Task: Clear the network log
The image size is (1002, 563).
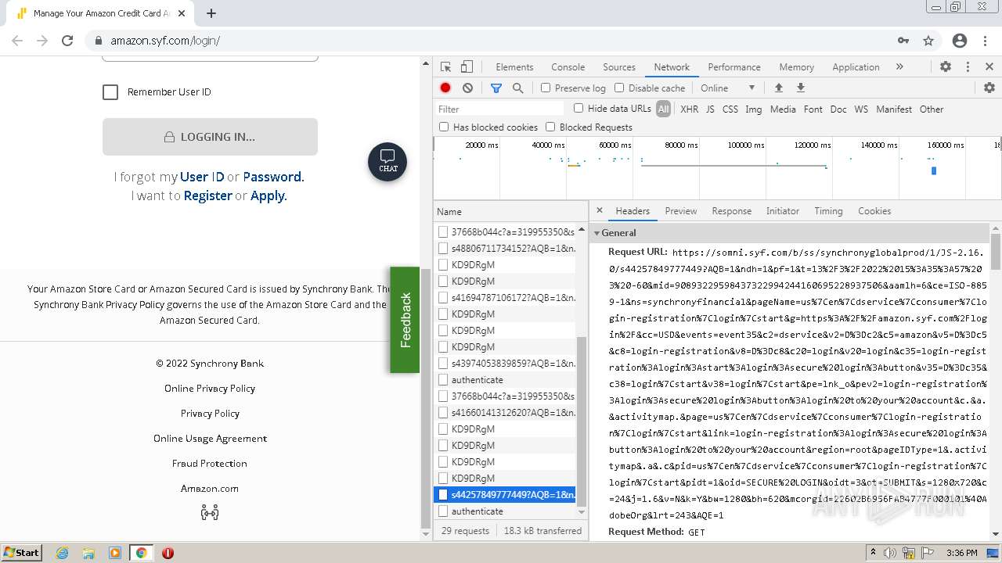Action: [x=467, y=88]
